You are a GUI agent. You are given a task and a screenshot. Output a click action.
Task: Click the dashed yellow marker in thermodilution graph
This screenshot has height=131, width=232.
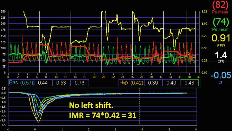coord(139,107)
